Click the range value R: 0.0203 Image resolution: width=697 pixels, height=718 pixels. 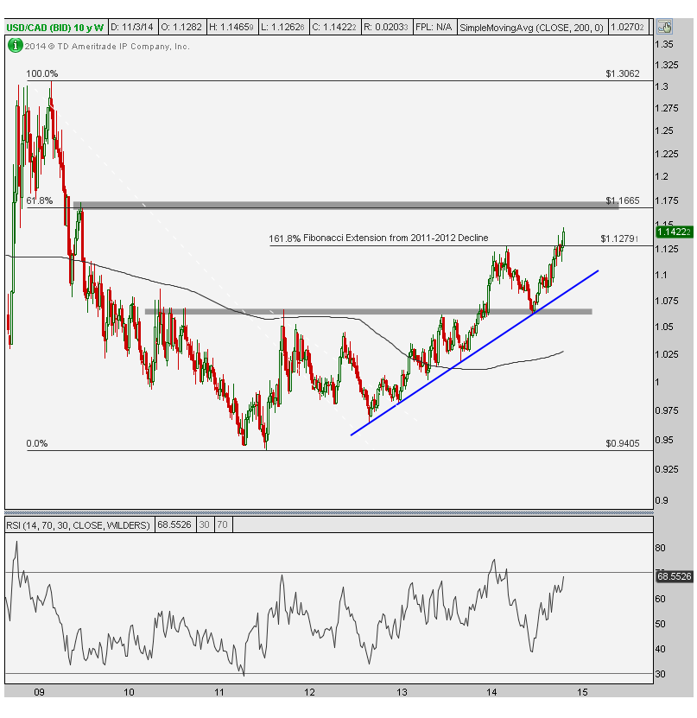click(x=386, y=28)
